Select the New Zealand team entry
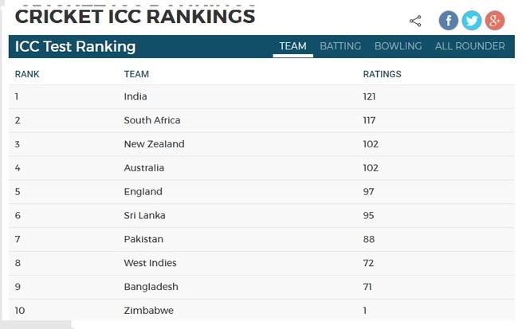This screenshot has width=526, height=329. 154,144
